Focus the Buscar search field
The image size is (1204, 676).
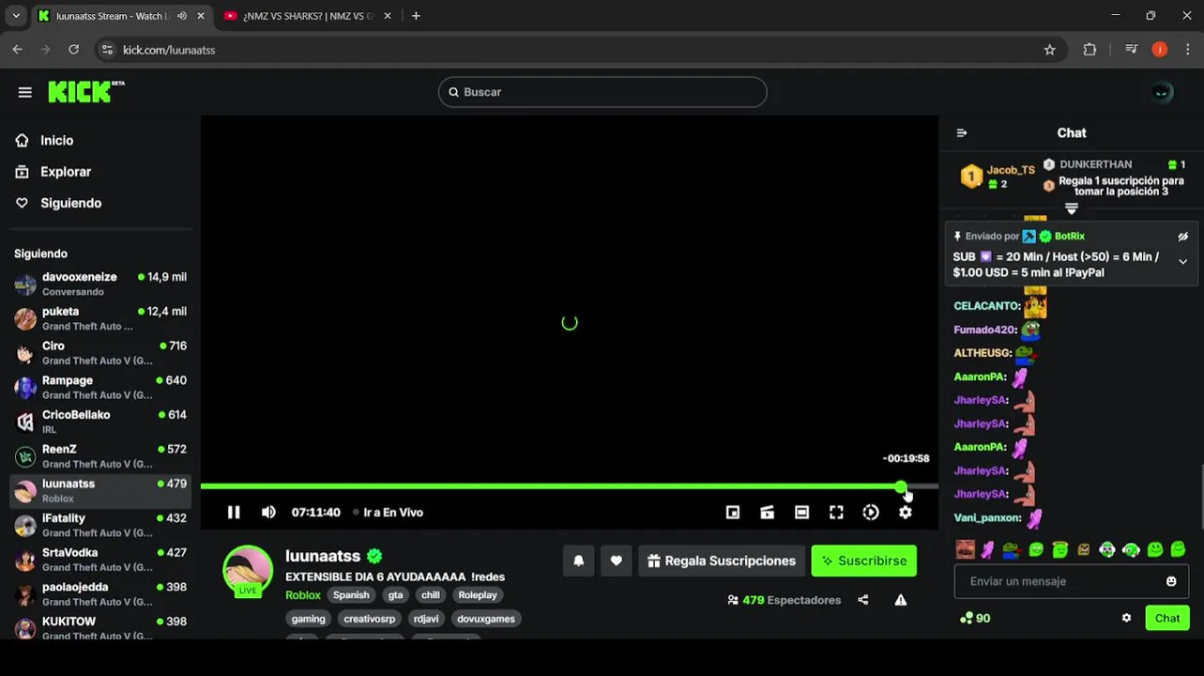[602, 92]
